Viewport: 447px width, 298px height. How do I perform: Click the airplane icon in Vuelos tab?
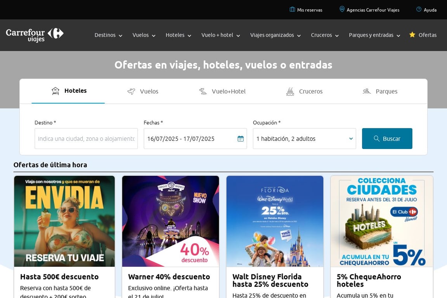(131, 91)
